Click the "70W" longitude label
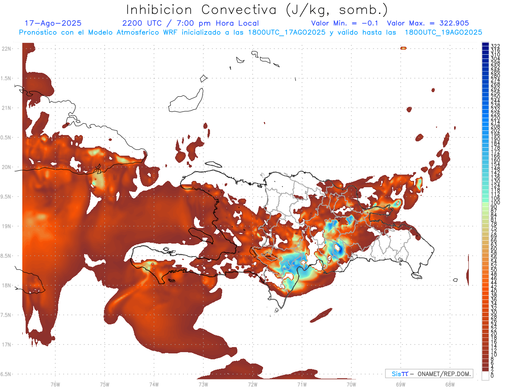 click(x=351, y=384)
